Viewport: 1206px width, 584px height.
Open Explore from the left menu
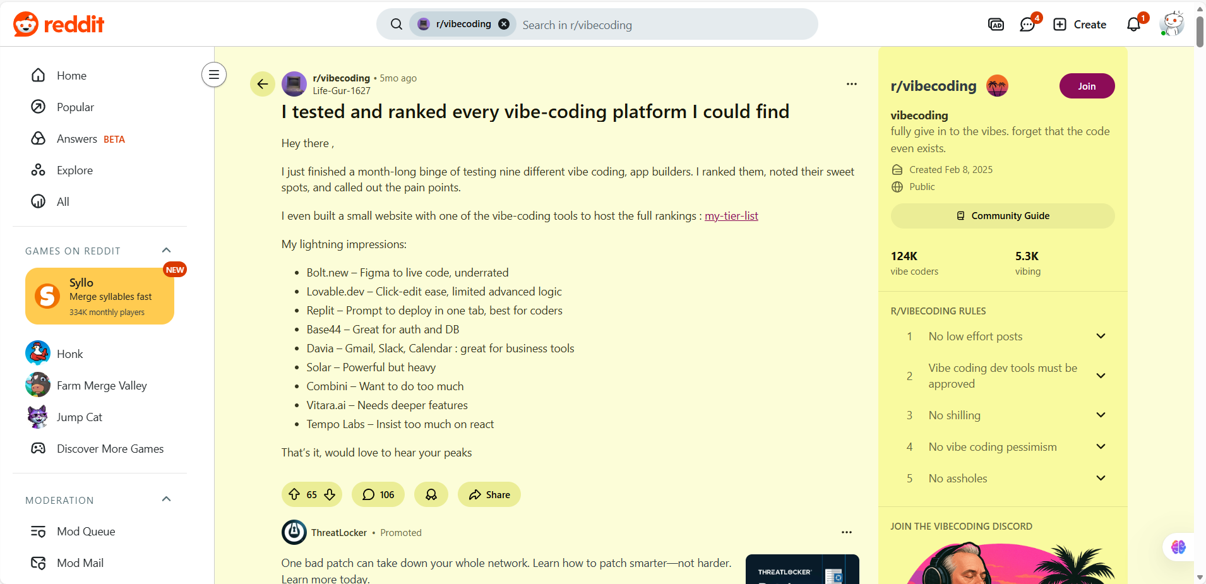75,170
